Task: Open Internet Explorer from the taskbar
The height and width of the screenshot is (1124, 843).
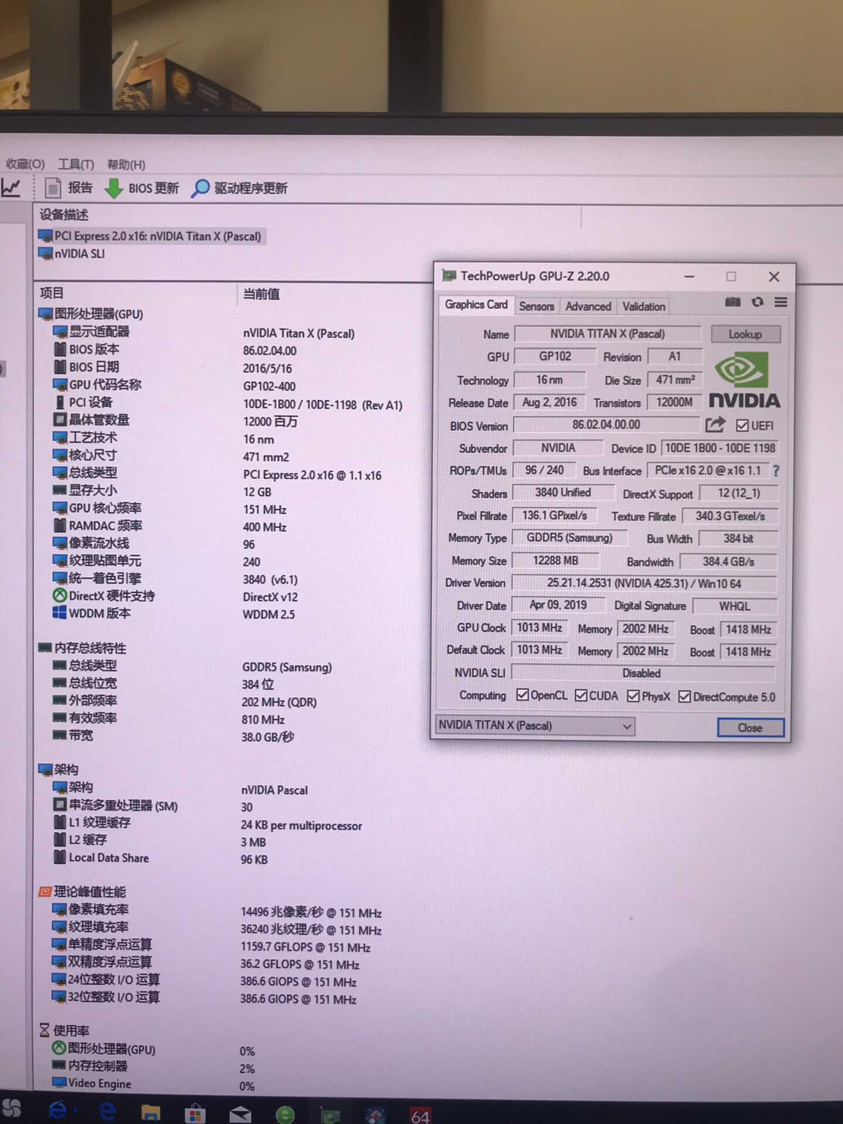Action: point(57,1111)
